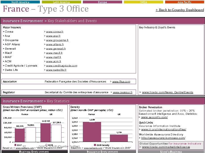Open the www.covea.fr link

pyautogui.click(x=55, y=32)
